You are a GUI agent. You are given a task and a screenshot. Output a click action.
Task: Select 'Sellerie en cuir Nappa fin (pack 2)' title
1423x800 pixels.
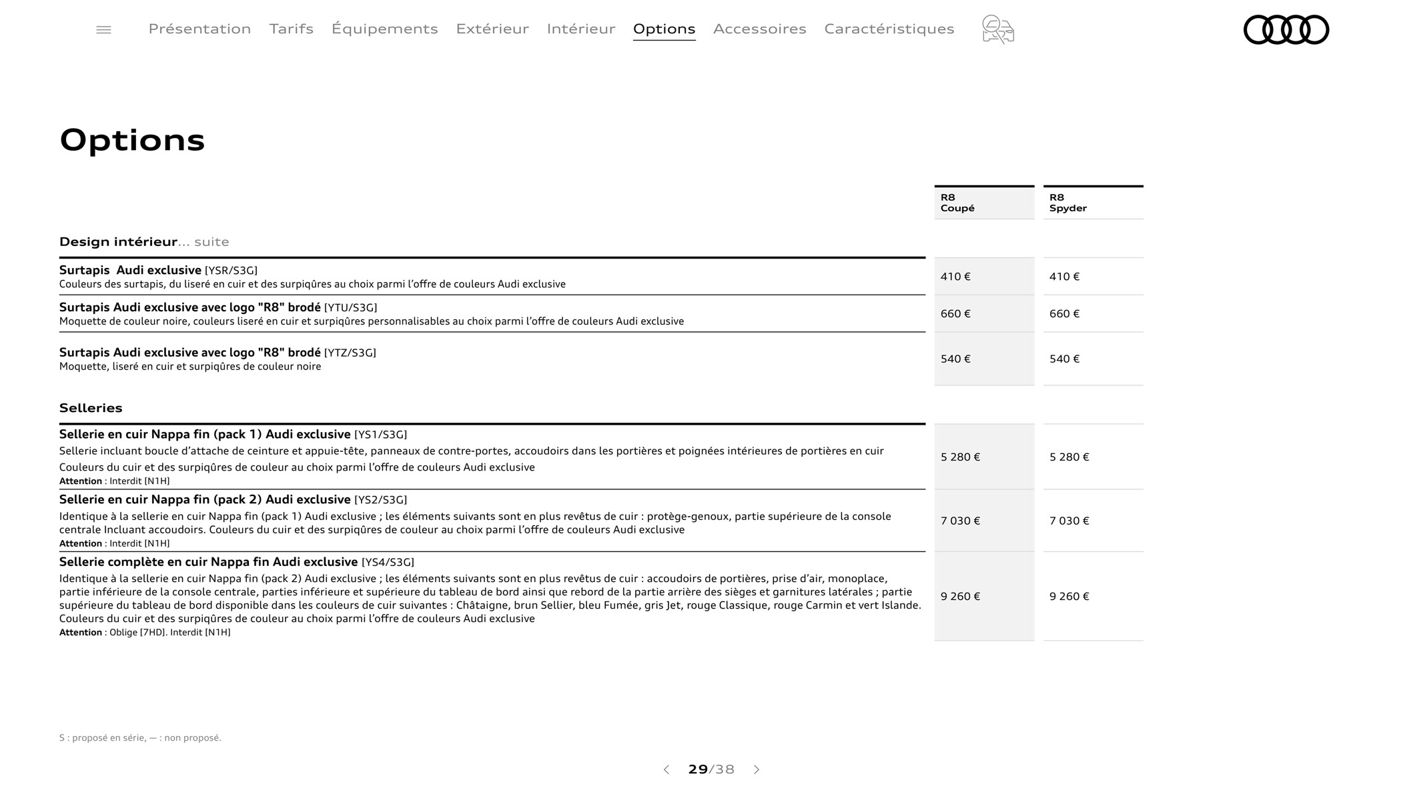click(233, 500)
